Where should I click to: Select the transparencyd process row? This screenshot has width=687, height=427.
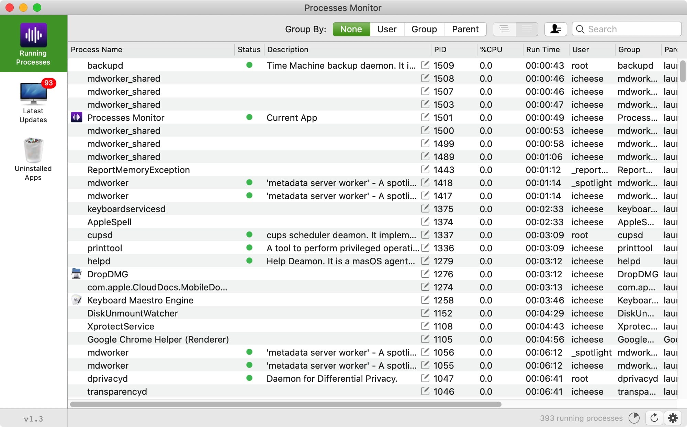click(x=373, y=392)
